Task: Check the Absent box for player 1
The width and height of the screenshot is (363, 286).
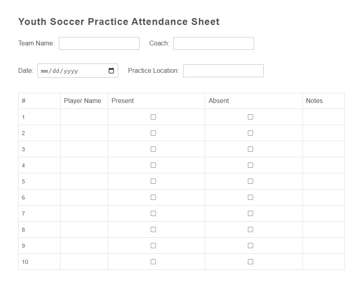Action: click(x=250, y=117)
